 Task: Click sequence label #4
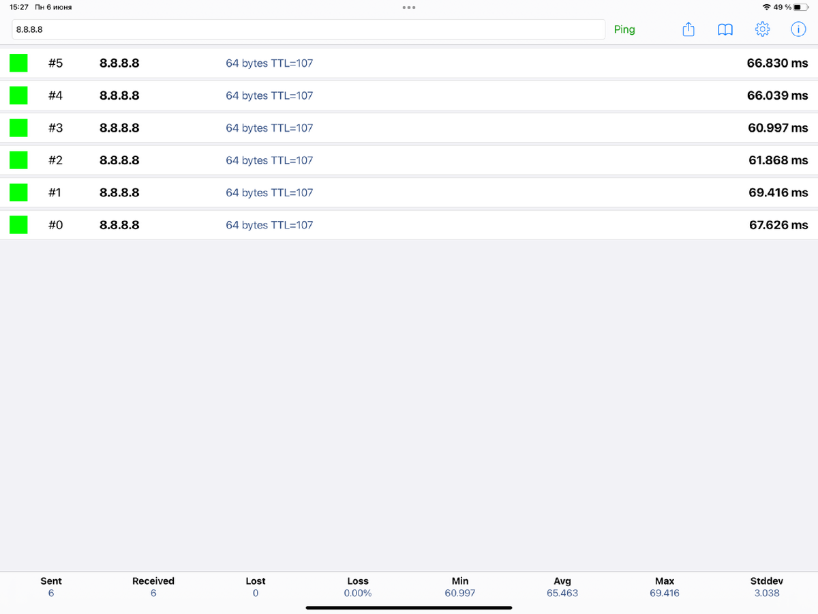pos(55,96)
